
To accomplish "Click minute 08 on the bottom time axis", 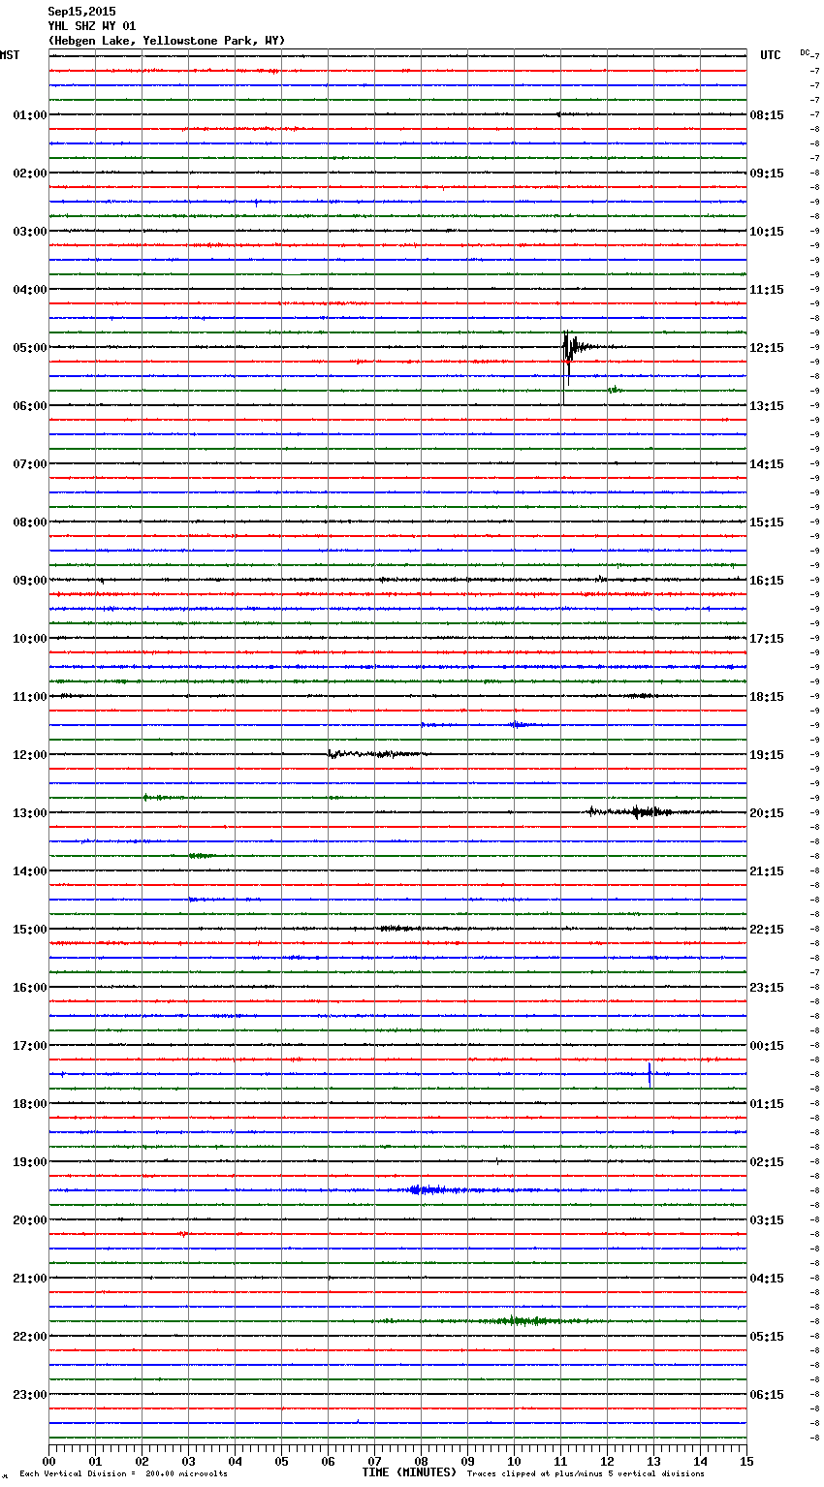I will tap(421, 1461).
